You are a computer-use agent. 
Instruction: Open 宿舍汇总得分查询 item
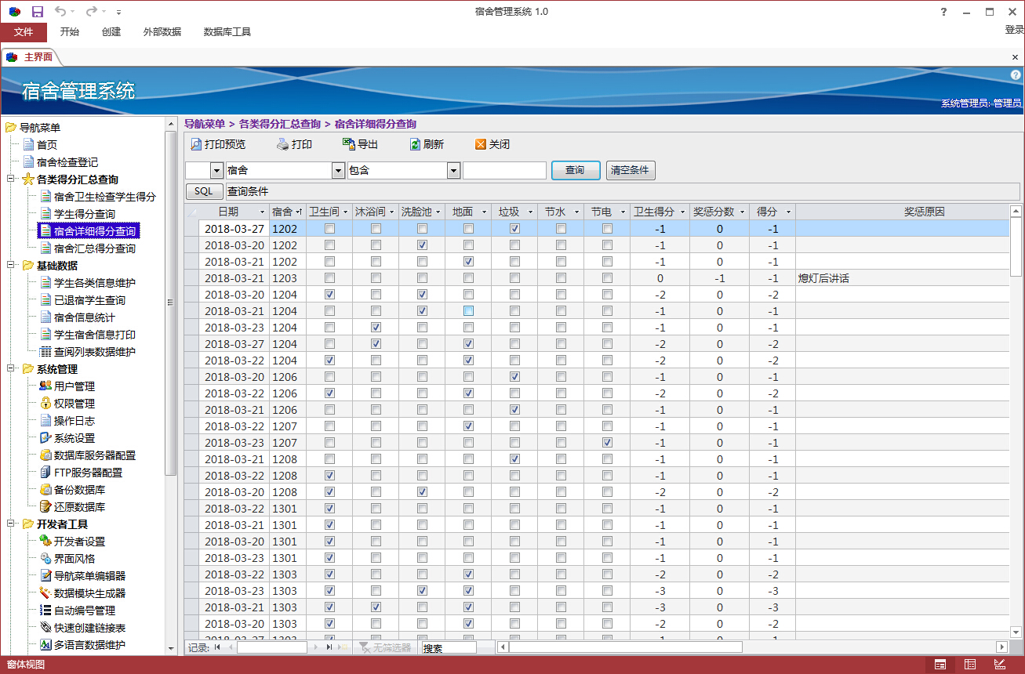[95, 248]
